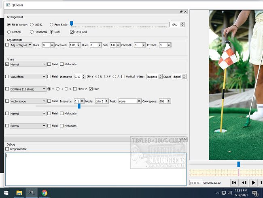The image size is (263, 198).
Task: Click the Free Scale zoom slider handle
Action: pyautogui.click(x=71, y=24)
